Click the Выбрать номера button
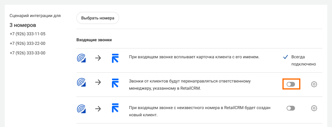 pyautogui.click(x=98, y=18)
